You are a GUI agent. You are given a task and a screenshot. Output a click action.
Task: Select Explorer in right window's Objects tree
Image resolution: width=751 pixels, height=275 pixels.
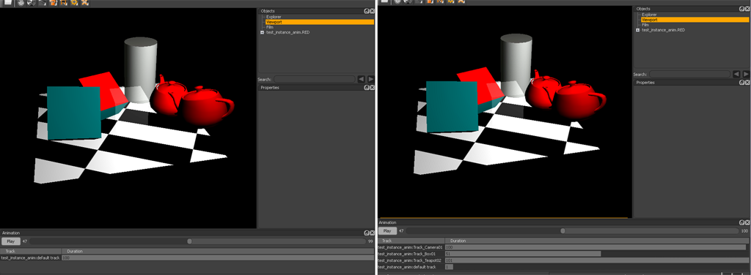pos(649,15)
